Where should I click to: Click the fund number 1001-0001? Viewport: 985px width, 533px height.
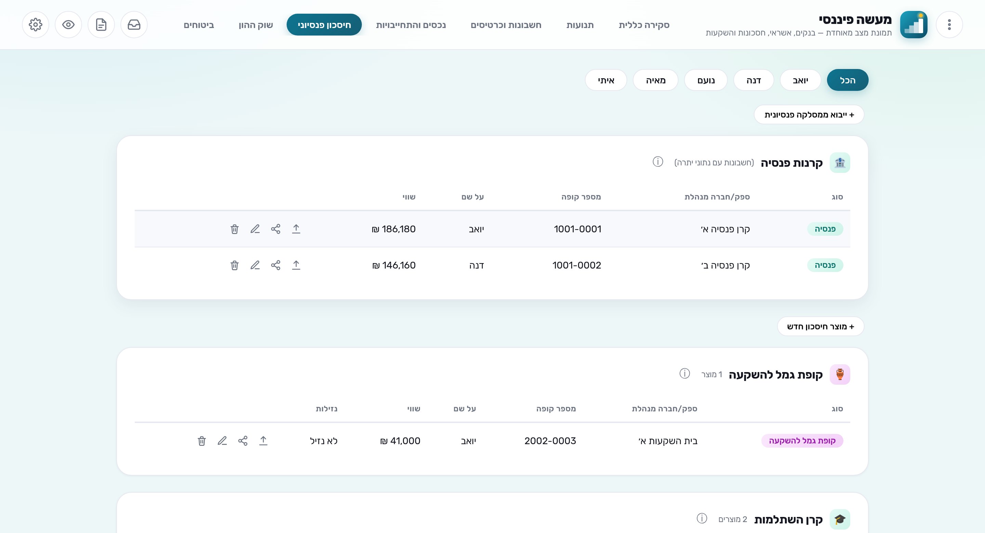[577, 229]
